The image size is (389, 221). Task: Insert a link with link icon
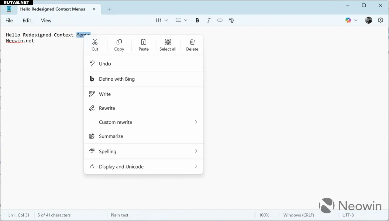(x=220, y=20)
